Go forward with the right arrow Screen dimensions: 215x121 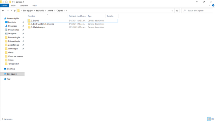(x=7, y=10)
